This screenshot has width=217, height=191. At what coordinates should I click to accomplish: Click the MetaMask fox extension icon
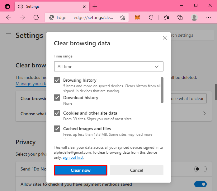[x=137, y=17]
